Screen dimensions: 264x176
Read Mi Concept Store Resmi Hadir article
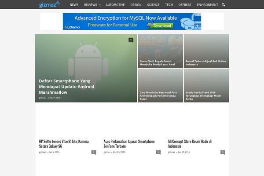(190, 144)
